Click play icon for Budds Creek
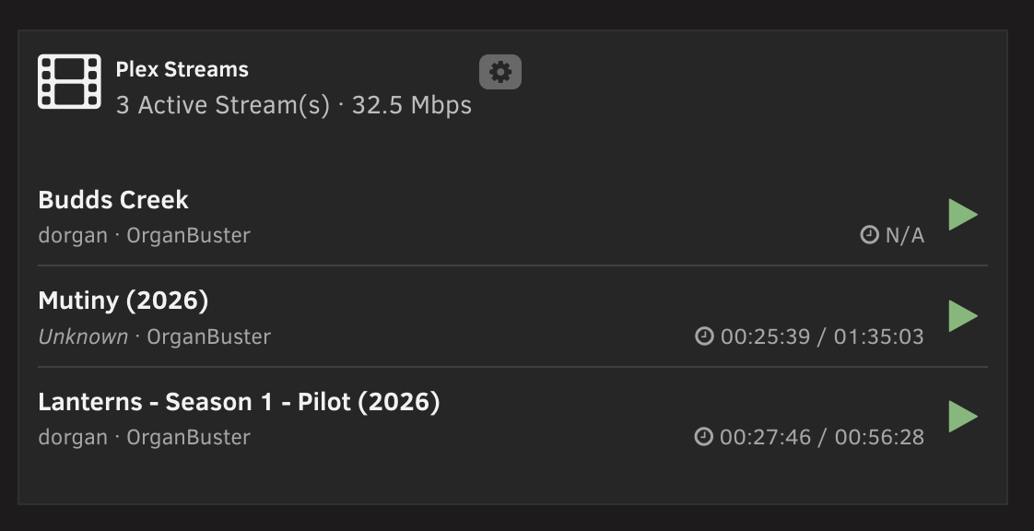Screen dimensions: 1034x531 tap(963, 215)
